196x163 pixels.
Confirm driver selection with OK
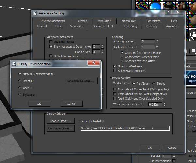click(x=40, y=104)
